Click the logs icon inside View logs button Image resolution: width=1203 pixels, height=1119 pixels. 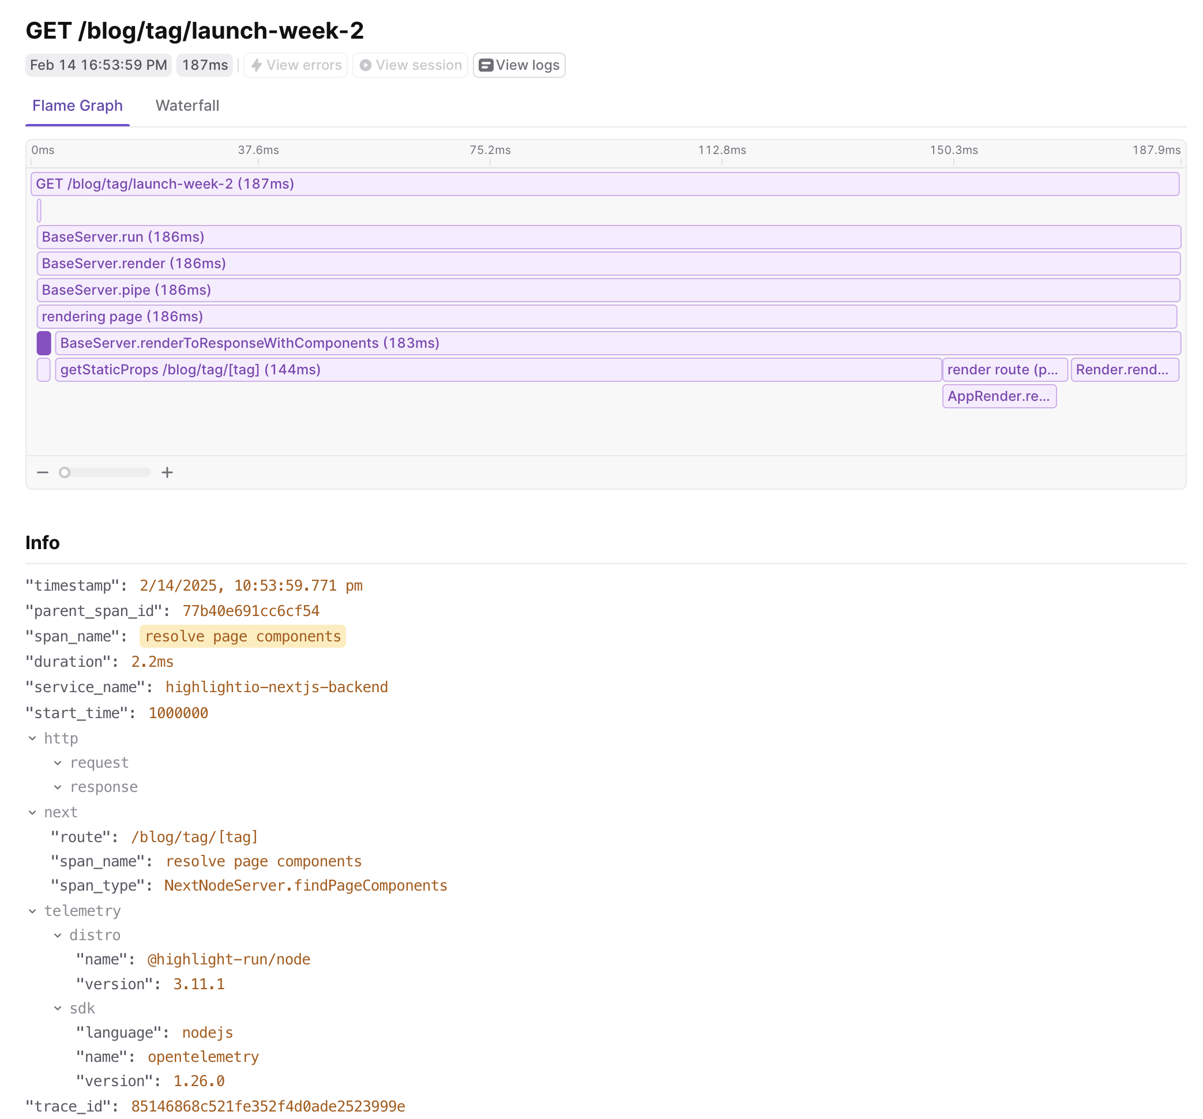coord(486,65)
